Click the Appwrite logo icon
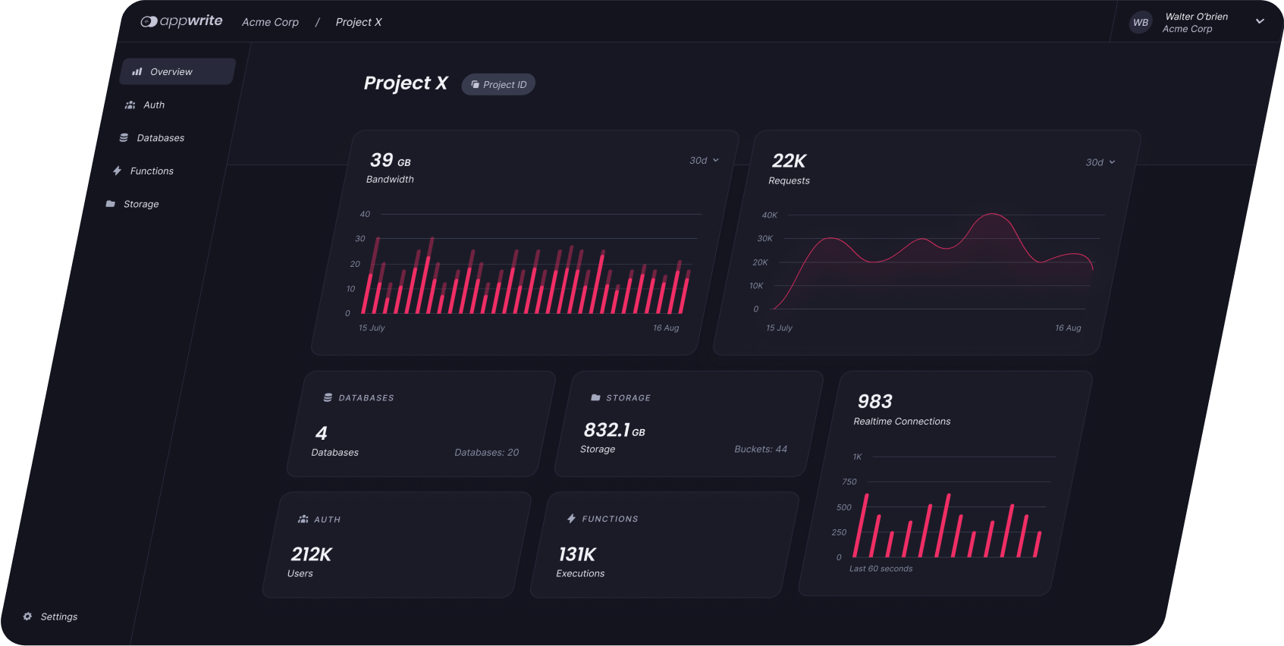The width and height of the screenshot is (1284, 646). [149, 22]
